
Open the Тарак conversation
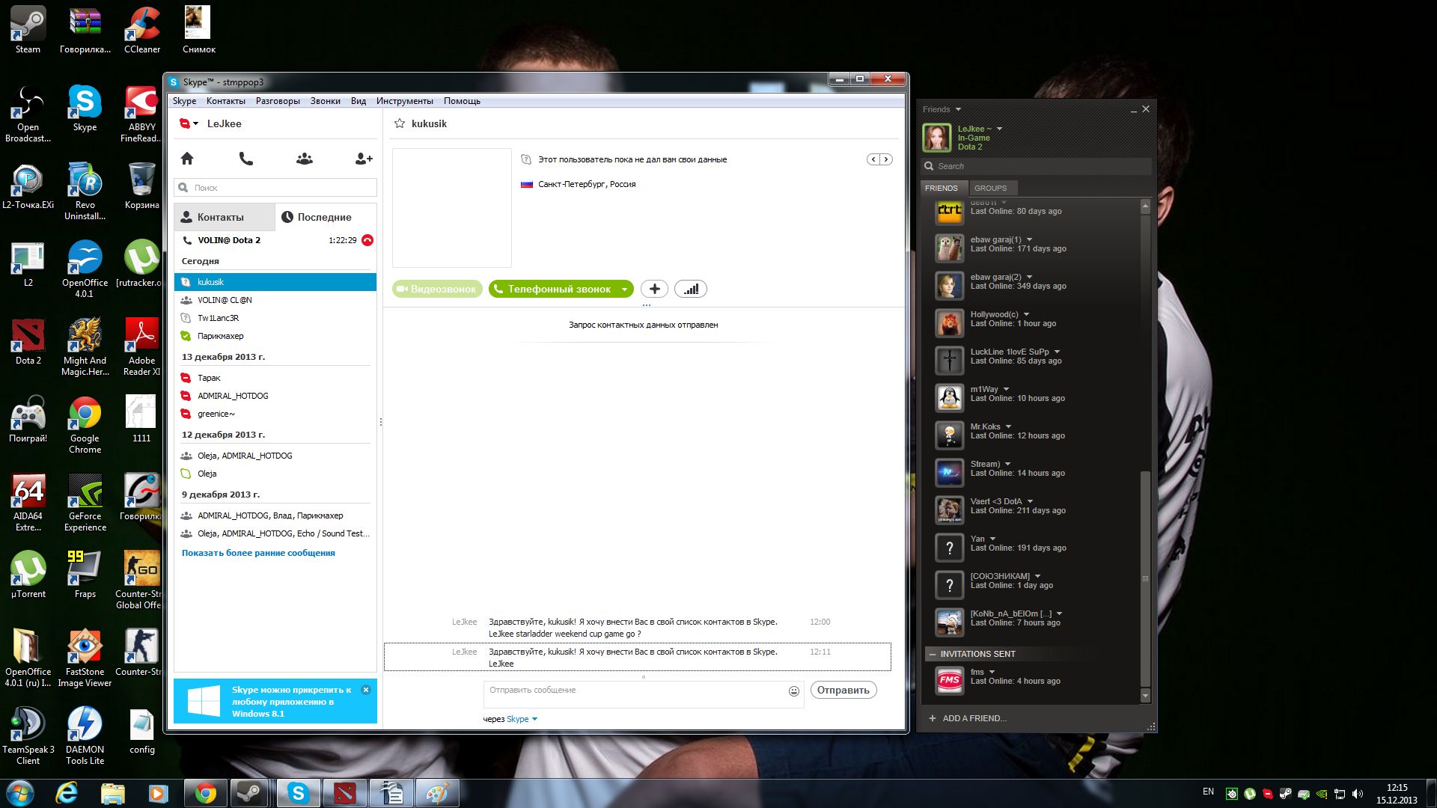coord(275,378)
